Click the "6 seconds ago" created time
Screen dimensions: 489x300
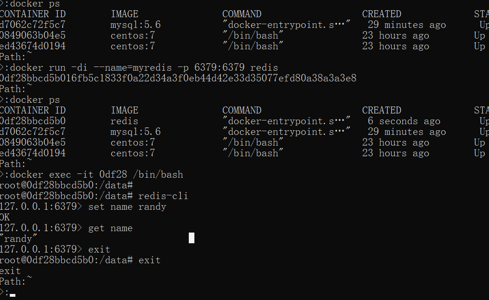(x=404, y=121)
